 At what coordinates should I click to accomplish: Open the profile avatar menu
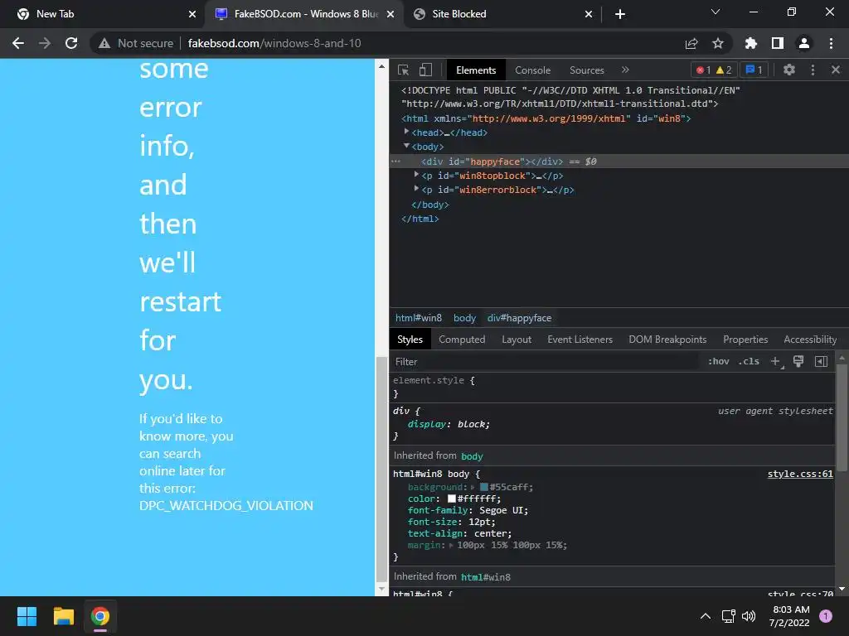[804, 43]
